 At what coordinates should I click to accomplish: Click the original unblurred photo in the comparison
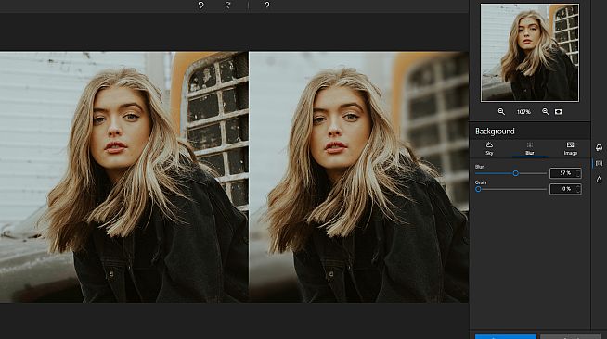point(123,177)
